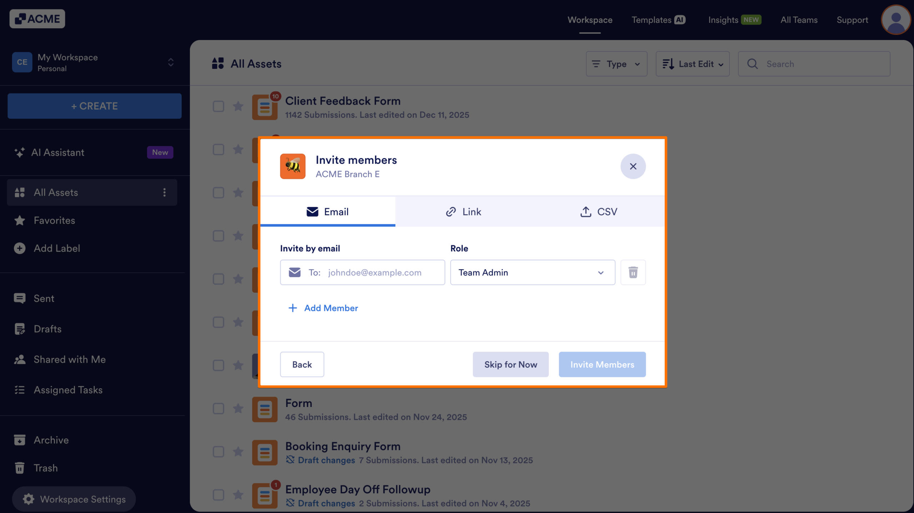Favorite the Booking Enquiry Form star
This screenshot has height=513, width=914.
click(238, 451)
